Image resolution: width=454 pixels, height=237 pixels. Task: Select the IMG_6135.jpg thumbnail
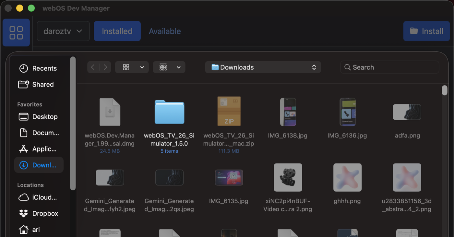point(229,177)
